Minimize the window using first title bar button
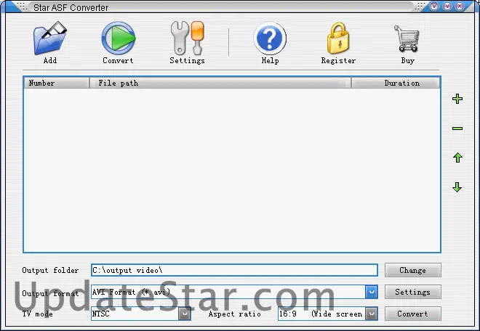Image resolution: width=480 pixels, height=331 pixels. [x=434, y=6]
